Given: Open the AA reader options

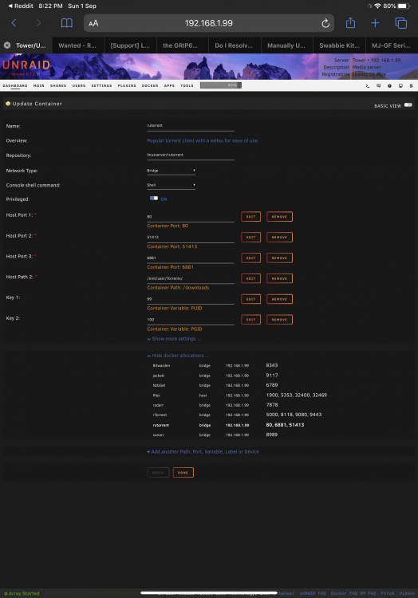Looking at the screenshot, I should click(x=93, y=23).
